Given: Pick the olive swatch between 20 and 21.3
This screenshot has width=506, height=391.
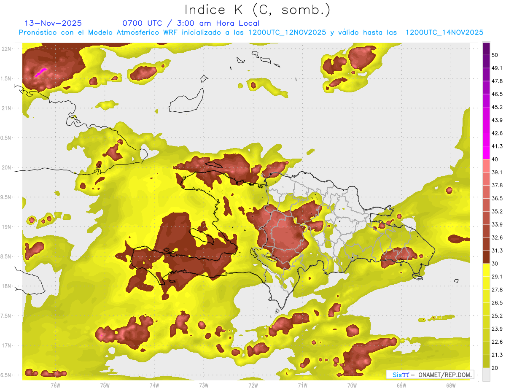Looking at the screenshot, I should tap(486, 361).
